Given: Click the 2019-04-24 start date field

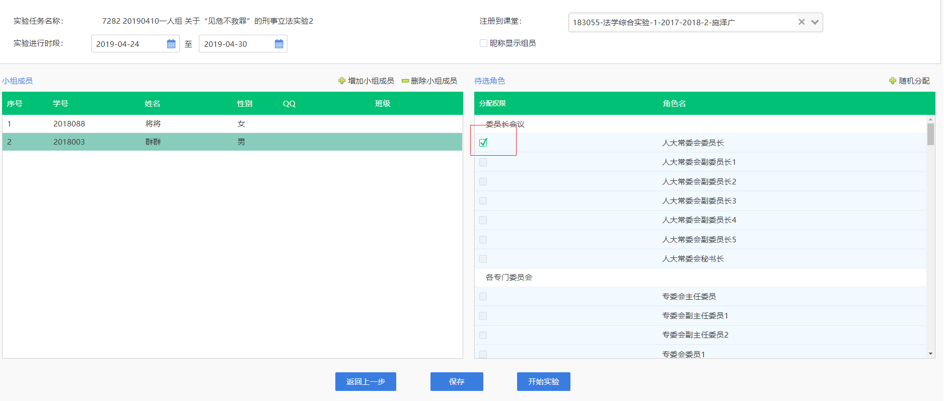Looking at the screenshot, I should 128,44.
